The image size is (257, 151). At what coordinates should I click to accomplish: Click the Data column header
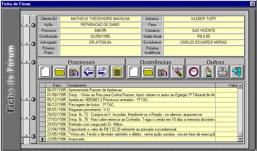tap(56, 85)
